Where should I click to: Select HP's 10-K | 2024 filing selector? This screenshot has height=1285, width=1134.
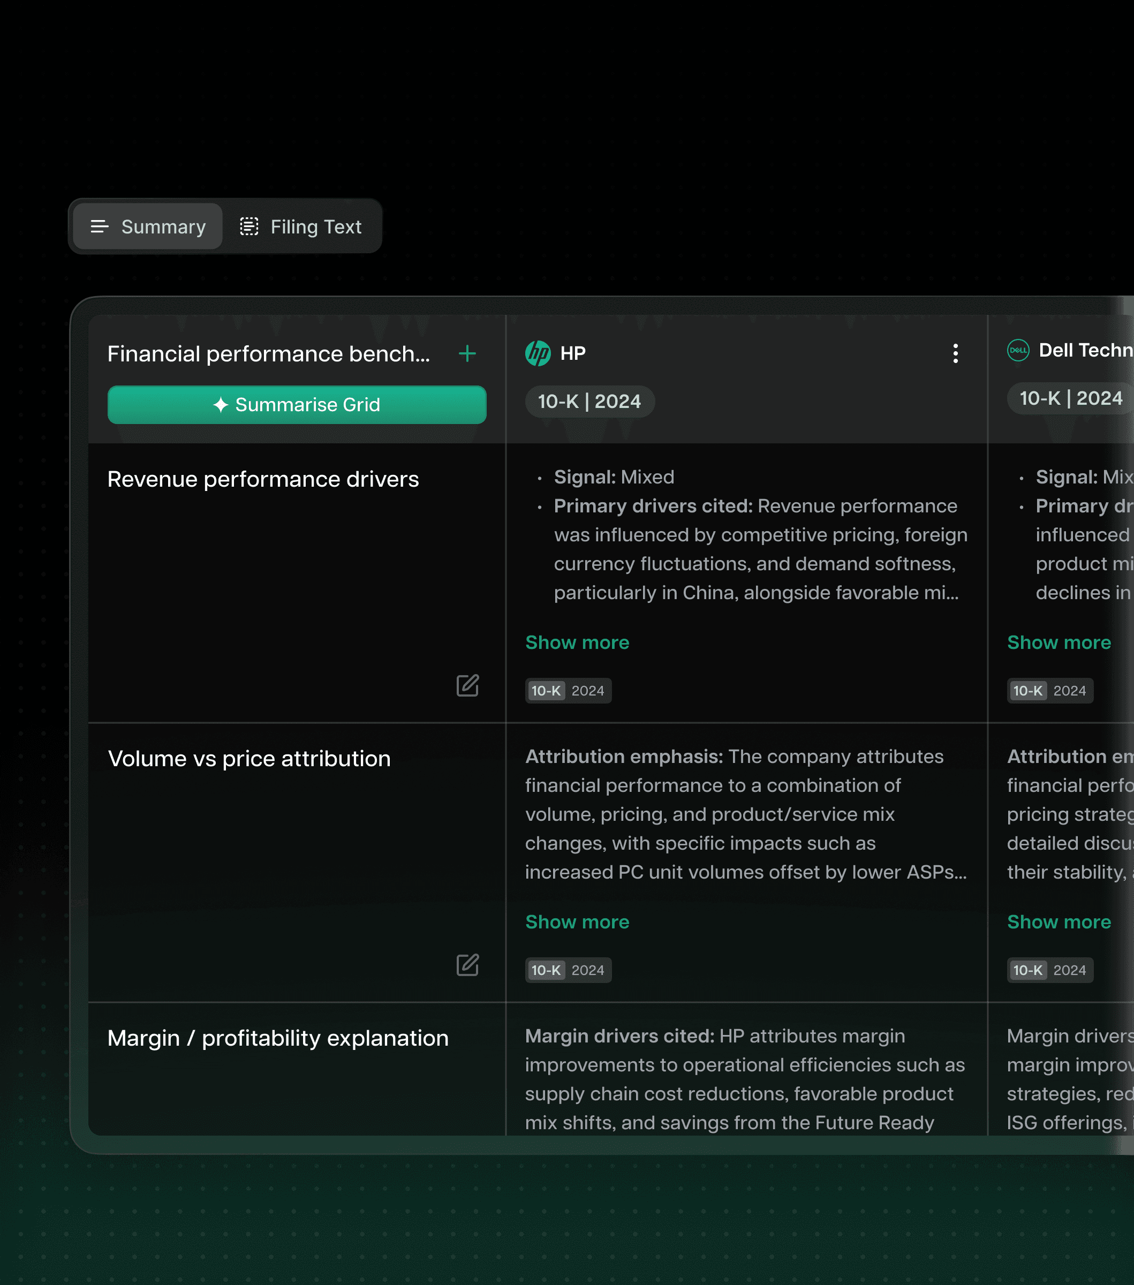tap(589, 401)
